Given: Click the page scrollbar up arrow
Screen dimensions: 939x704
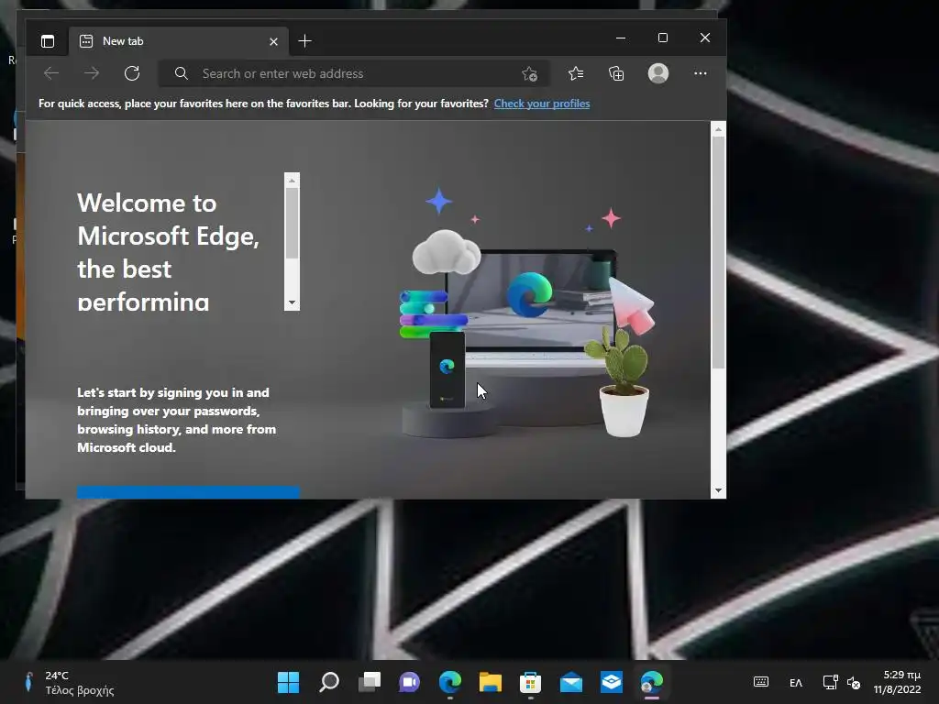Looking at the screenshot, I should 718,128.
